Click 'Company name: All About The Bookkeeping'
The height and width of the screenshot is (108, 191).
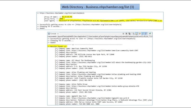tap(77, 60)
